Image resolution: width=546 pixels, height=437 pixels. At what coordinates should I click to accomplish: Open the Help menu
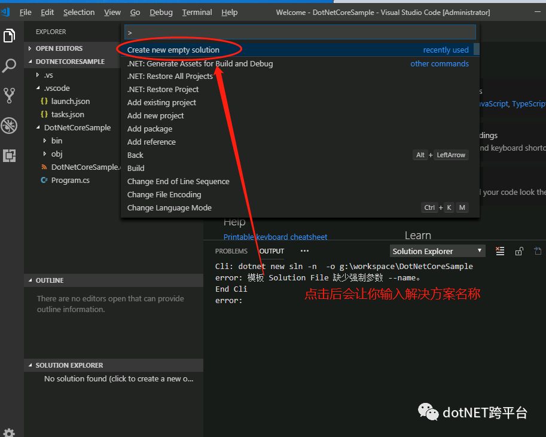(229, 13)
